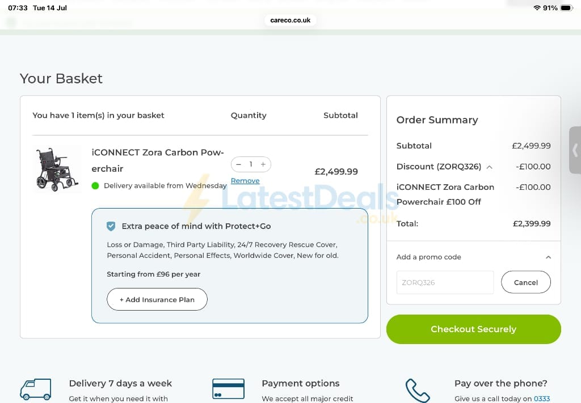Click Checkout Securely
Image resolution: width=581 pixels, height=403 pixels.
tap(474, 329)
